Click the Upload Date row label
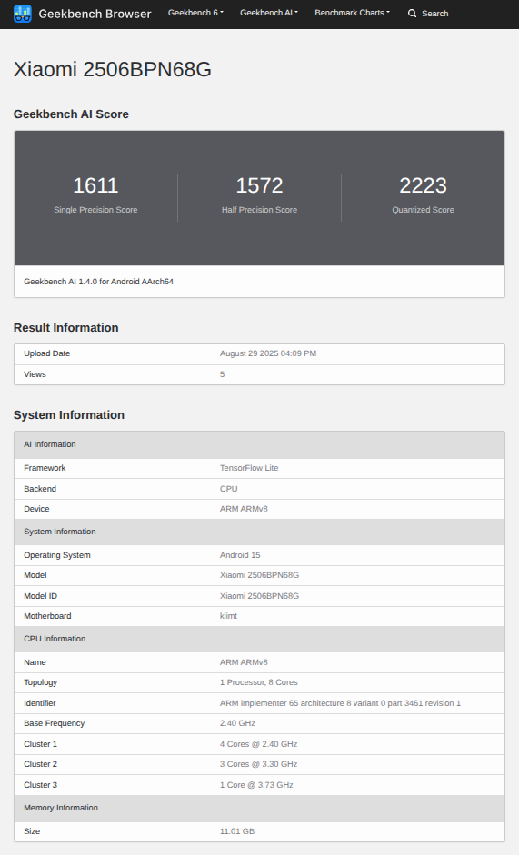This screenshot has width=519, height=855. pos(47,353)
